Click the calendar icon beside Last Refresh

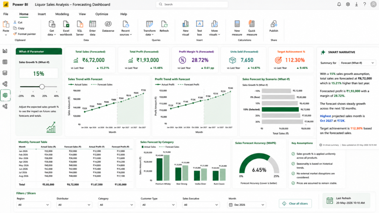(x=330, y=200)
